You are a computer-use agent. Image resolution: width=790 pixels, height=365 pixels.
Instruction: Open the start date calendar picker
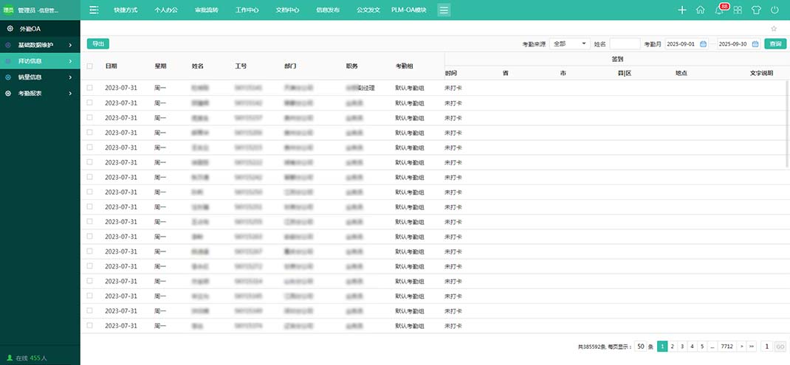tap(703, 44)
